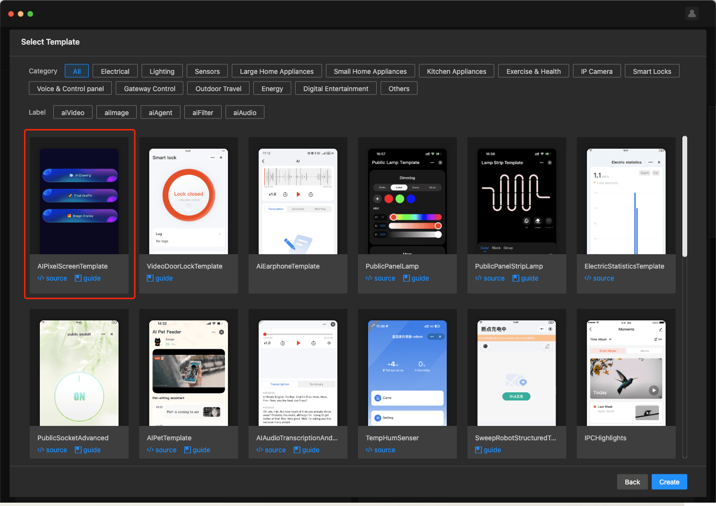Select the AiEarphoneTemplate thumbnail
This screenshot has width=716, height=506.
point(298,201)
